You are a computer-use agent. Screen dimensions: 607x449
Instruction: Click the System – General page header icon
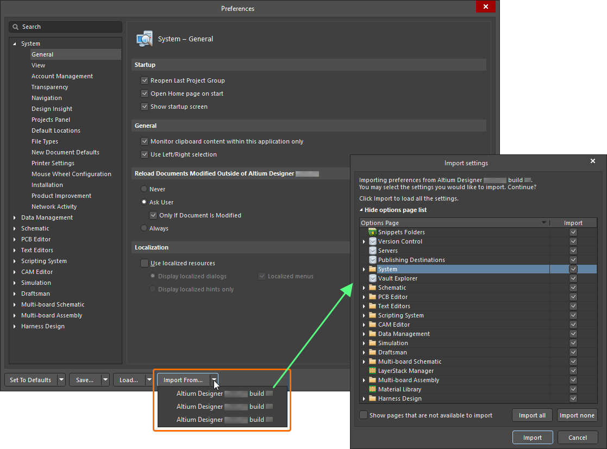point(144,39)
